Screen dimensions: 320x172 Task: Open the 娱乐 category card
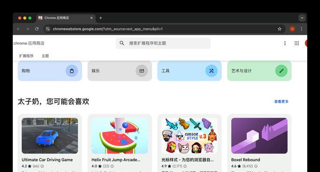[x=120, y=71]
